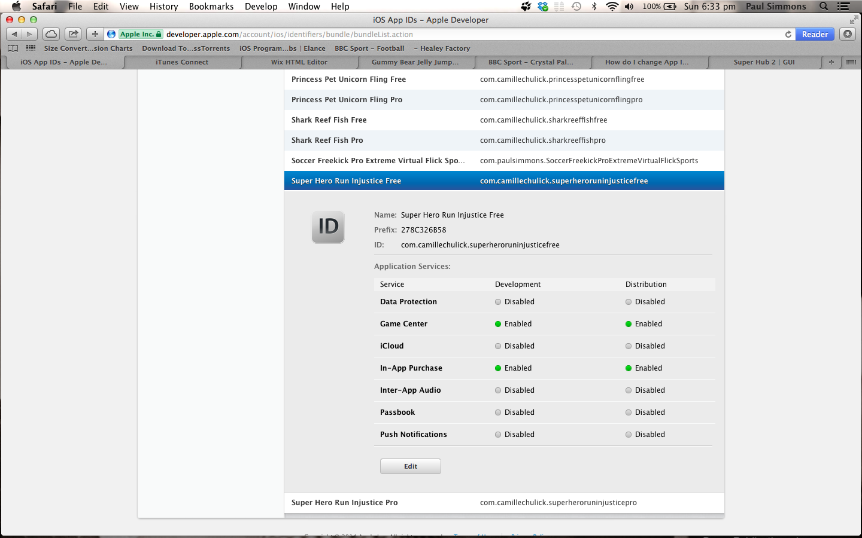Click the Data Protection service label

tap(409, 302)
